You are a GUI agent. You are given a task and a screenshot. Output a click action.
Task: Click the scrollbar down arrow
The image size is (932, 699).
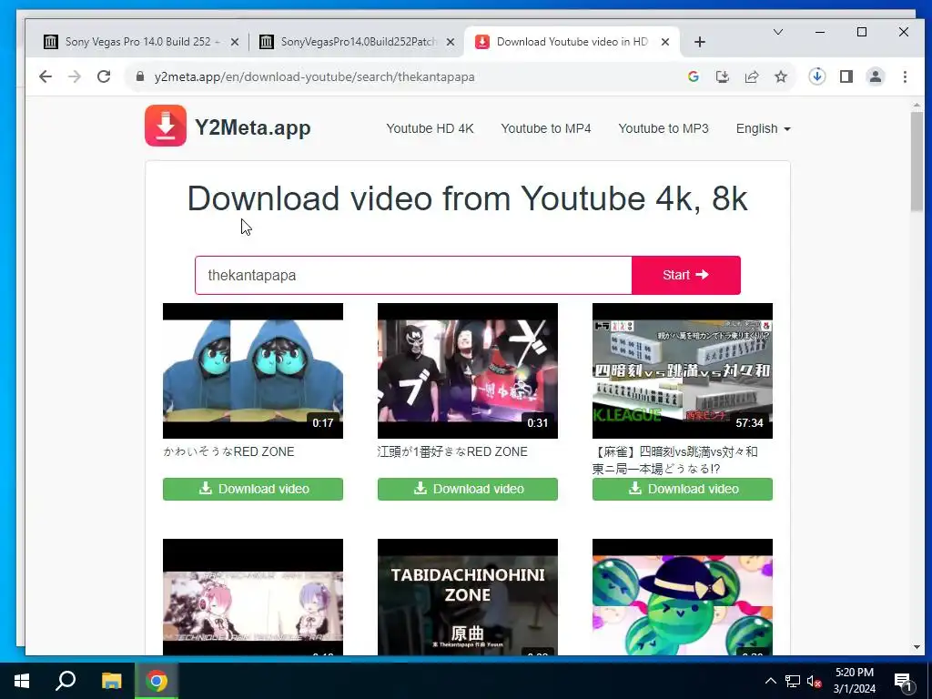tap(917, 647)
